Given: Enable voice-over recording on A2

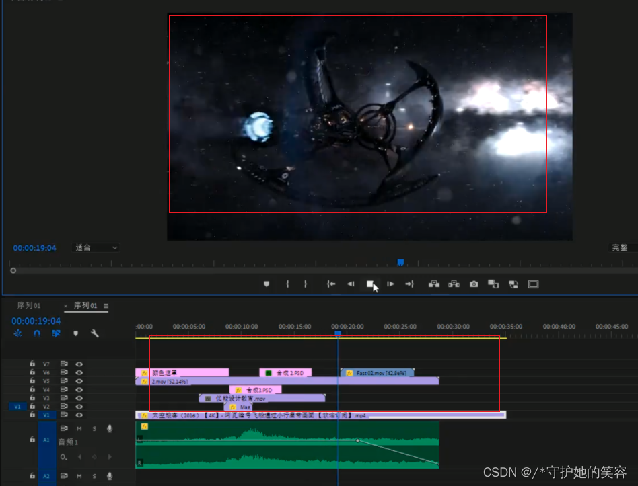Looking at the screenshot, I should (110, 476).
